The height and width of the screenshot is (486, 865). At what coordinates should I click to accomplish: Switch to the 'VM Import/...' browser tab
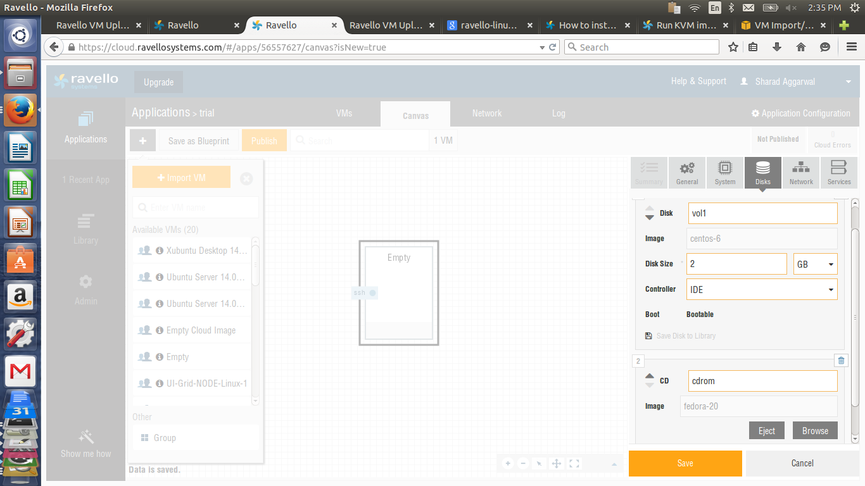(784, 25)
